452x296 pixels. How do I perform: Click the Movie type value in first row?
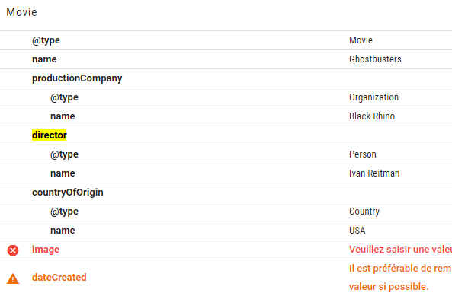(361, 40)
